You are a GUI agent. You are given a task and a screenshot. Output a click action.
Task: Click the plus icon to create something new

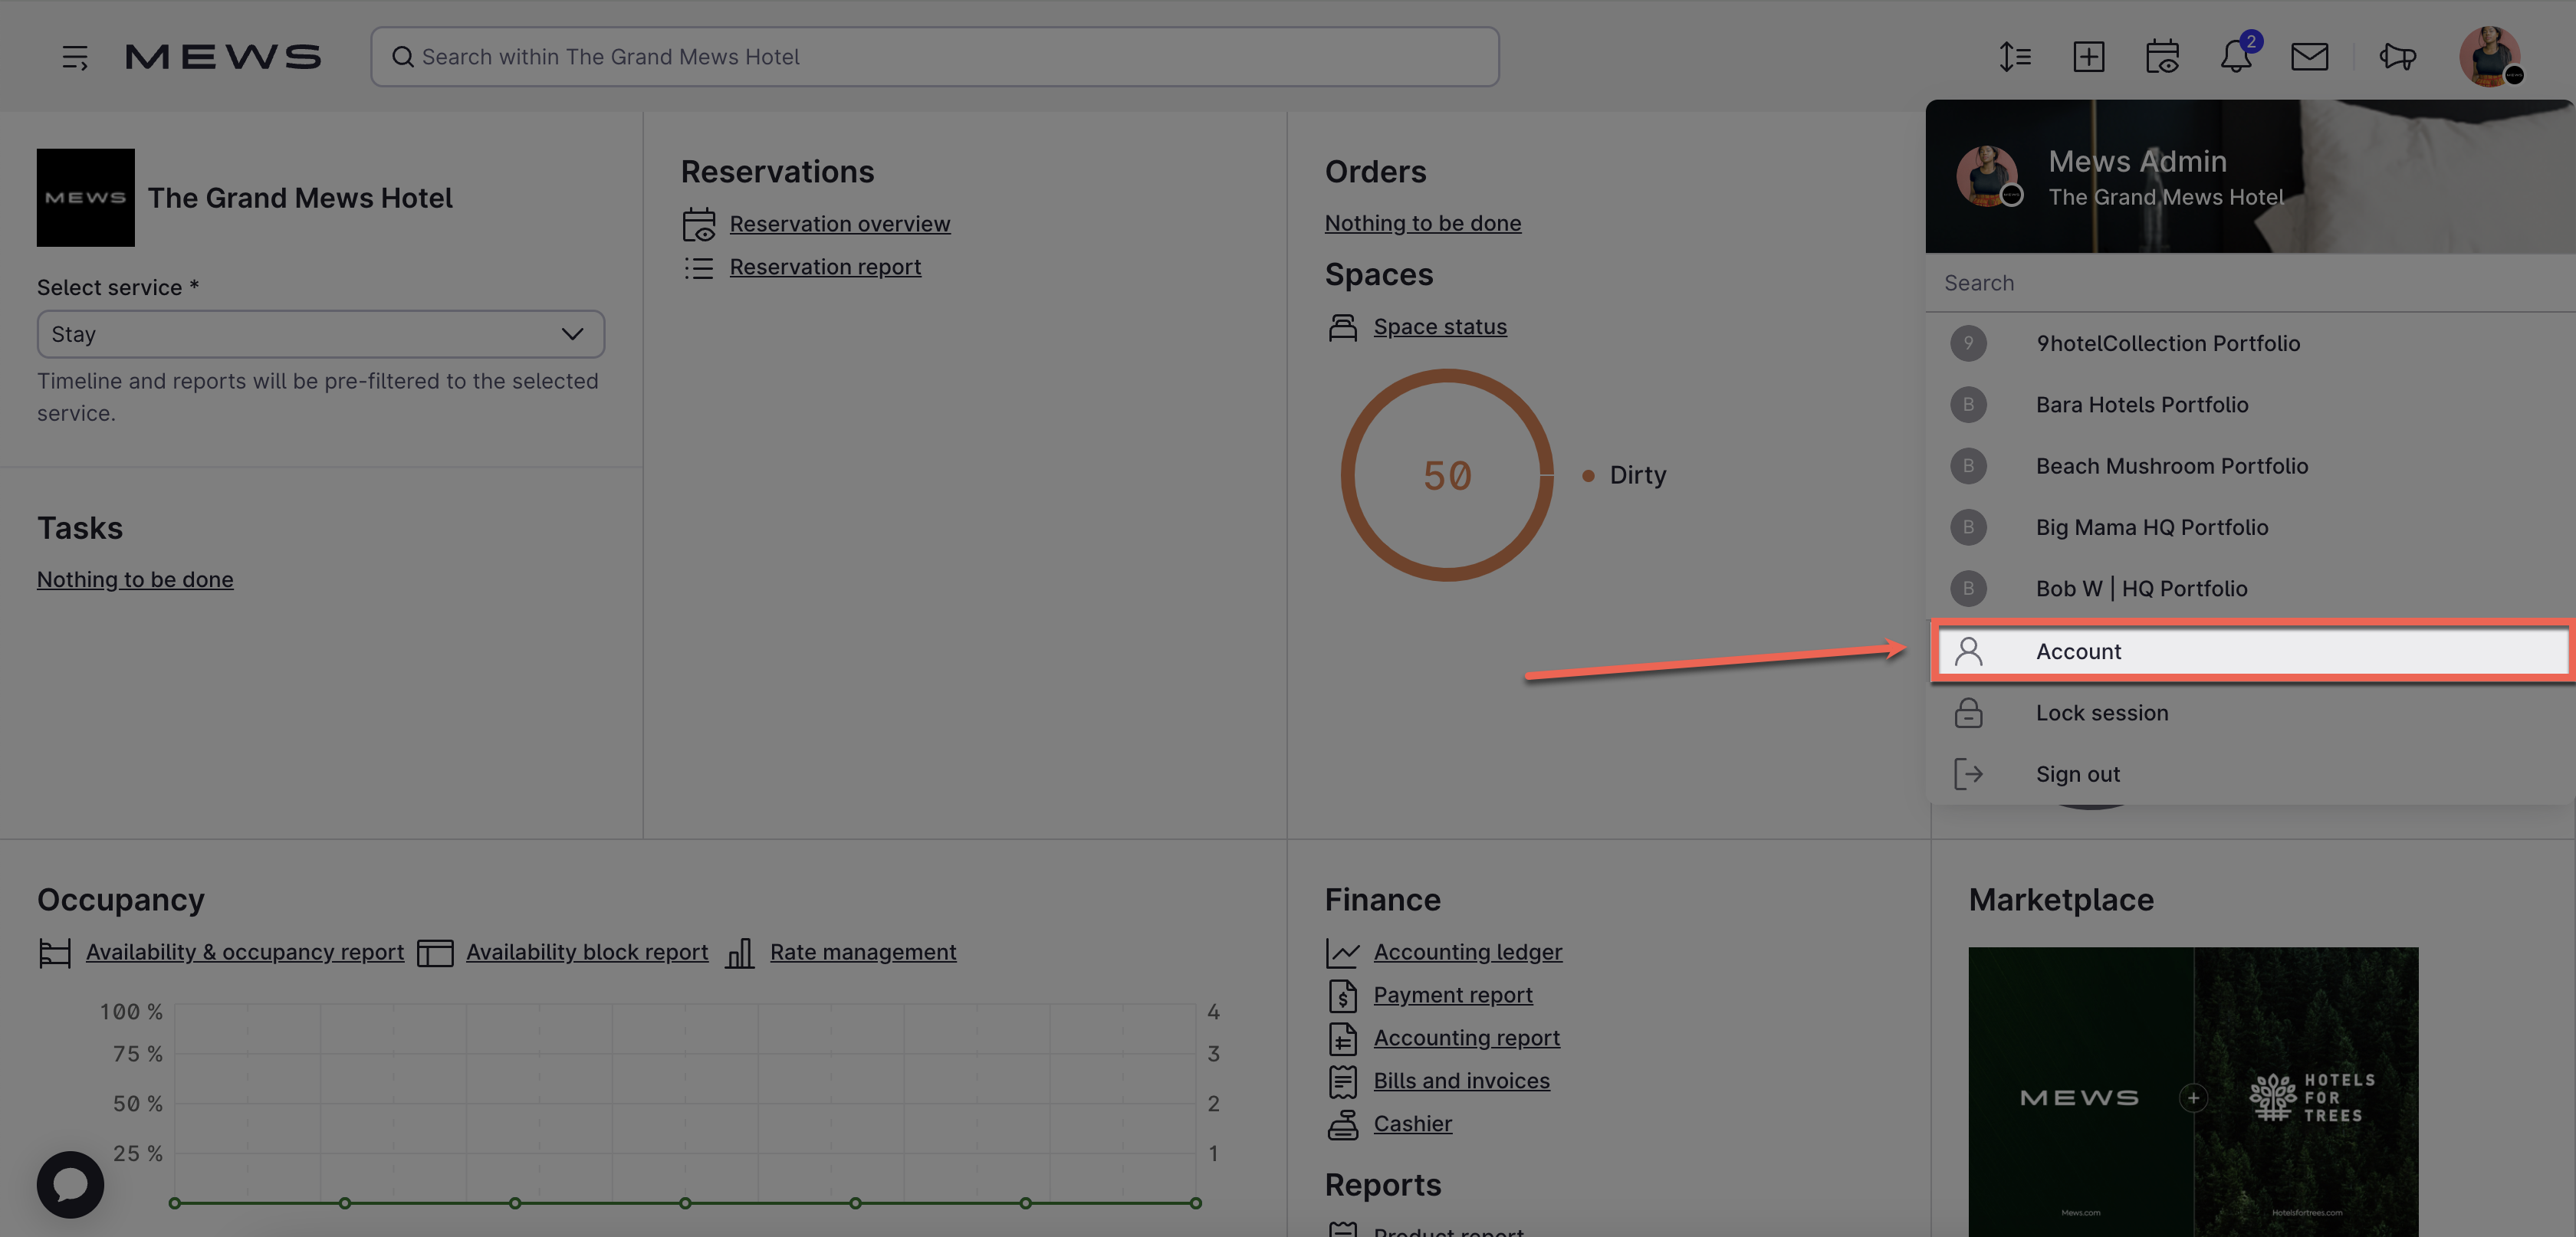[2089, 57]
